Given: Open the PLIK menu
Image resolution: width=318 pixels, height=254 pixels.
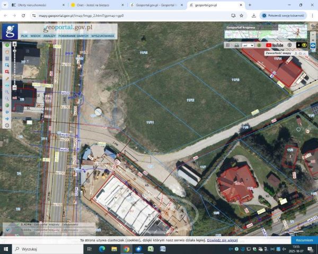Looking at the screenshot, I should pyautogui.click(x=24, y=36).
